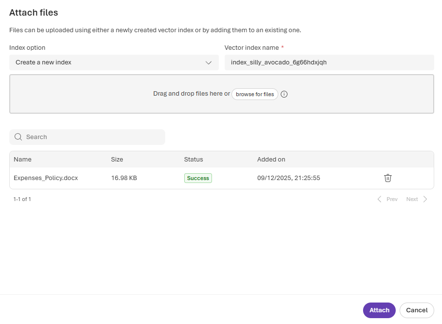Sort by the Name column header
The height and width of the screenshot is (324, 442).
(x=22, y=159)
